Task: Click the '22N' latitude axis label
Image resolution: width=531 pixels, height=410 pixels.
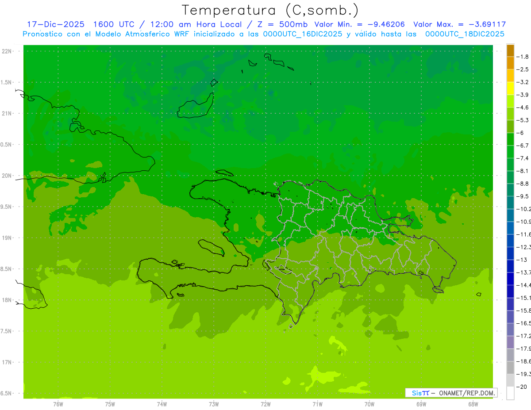Action: 7,51
